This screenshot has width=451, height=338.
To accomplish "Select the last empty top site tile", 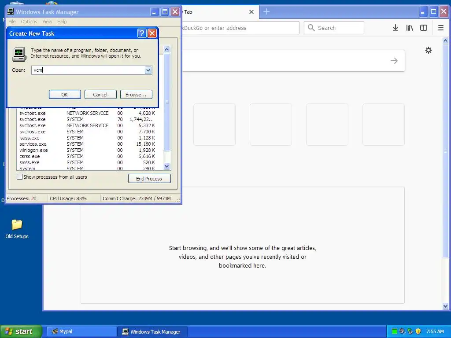I will coord(384,125).
